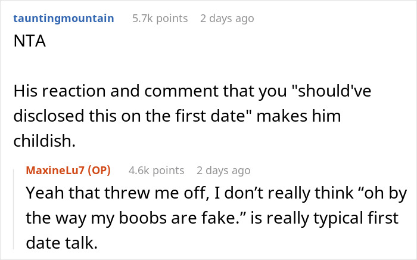Click the 5.7k points score
The width and height of the screenshot is (417, 260).
160,18
